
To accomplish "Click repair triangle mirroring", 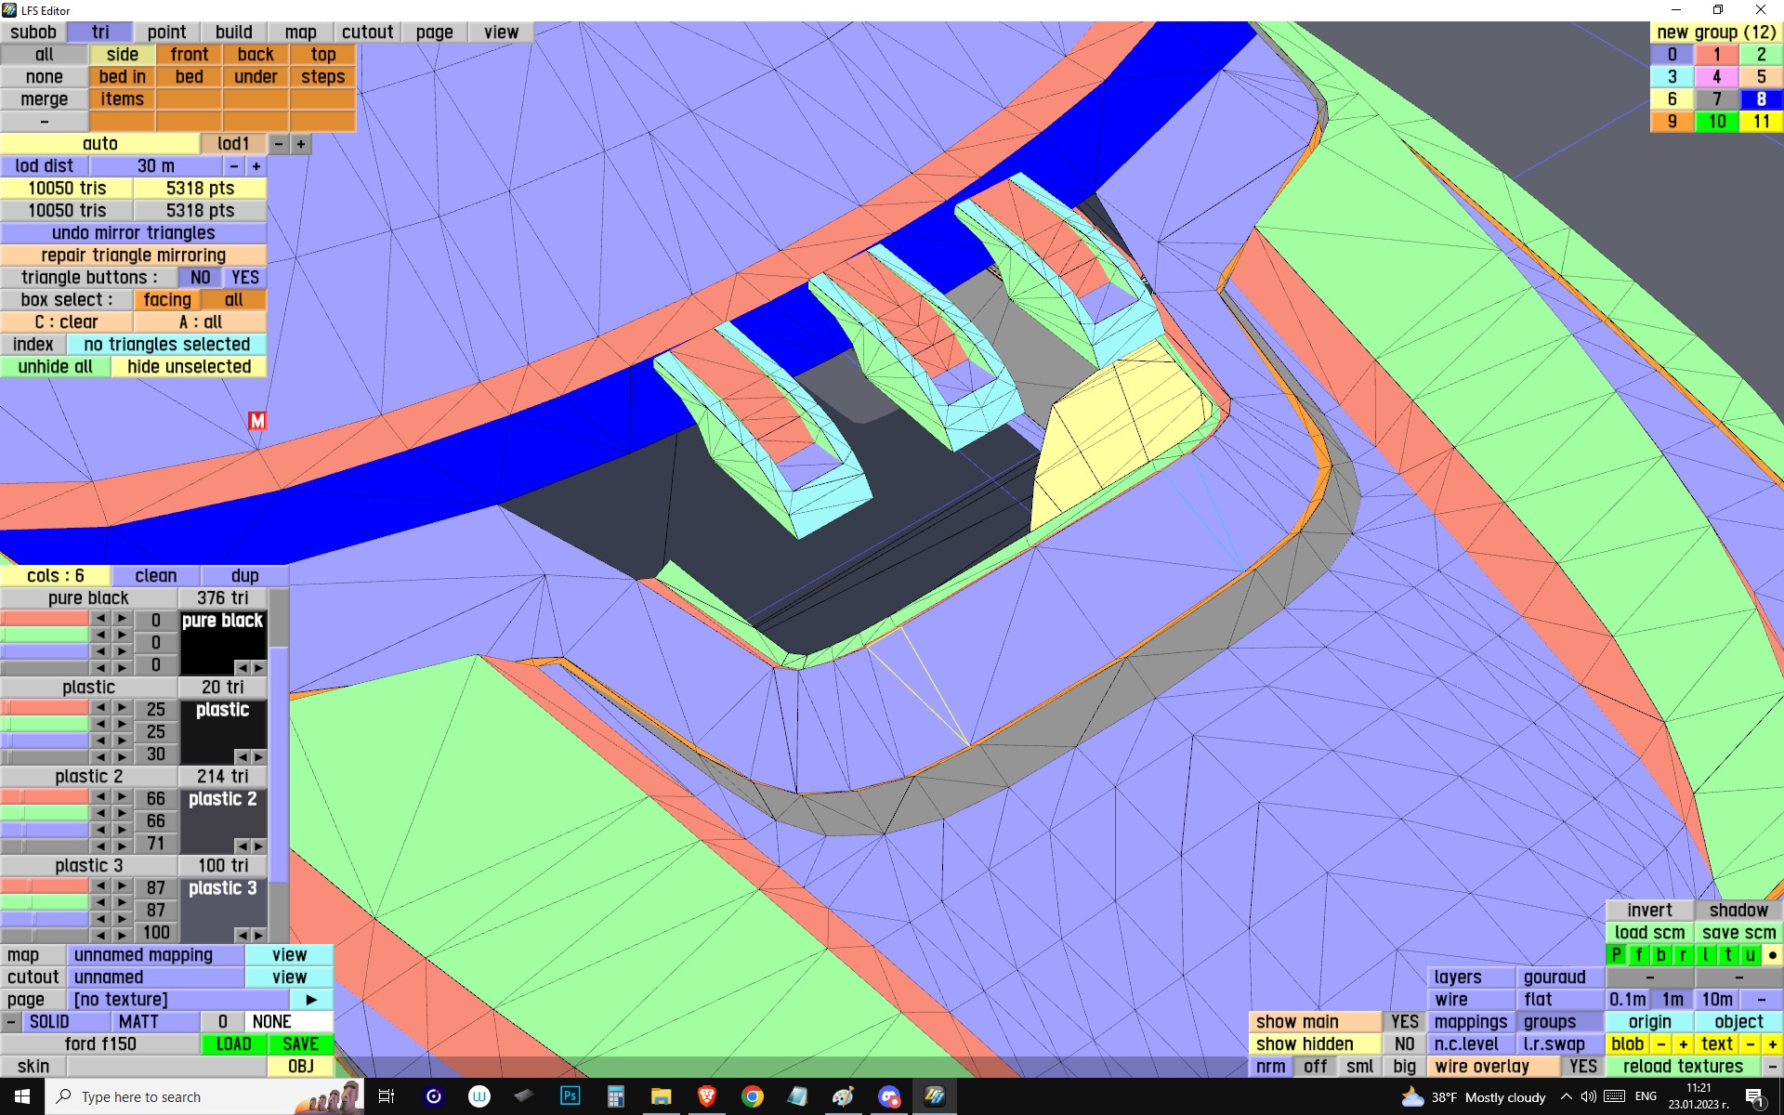I will pyautogui.click(x=134, y=256).
